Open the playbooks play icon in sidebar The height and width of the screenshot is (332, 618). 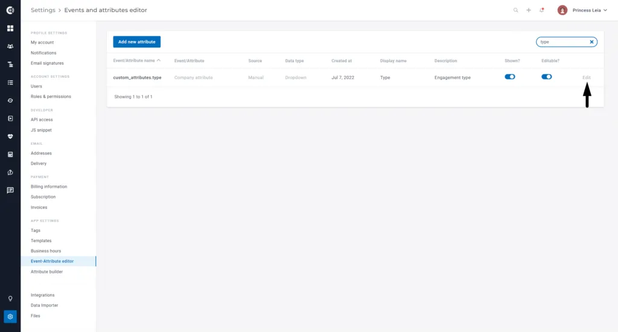(x=10, y=118)
